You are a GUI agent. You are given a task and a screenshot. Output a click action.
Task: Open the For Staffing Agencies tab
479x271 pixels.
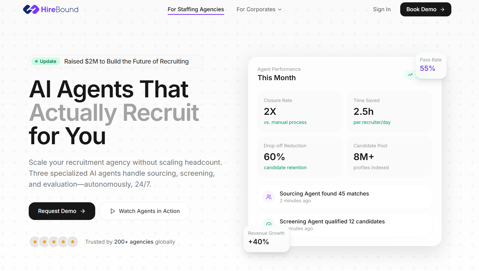click(x=196, y=9)
